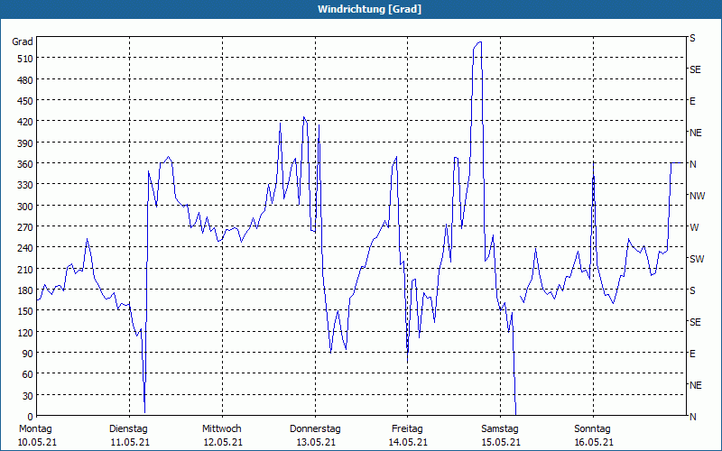This screenshot has width=722, height=451.
Task: Select the date 13.05.21
Action: click(x=315, y=443)
